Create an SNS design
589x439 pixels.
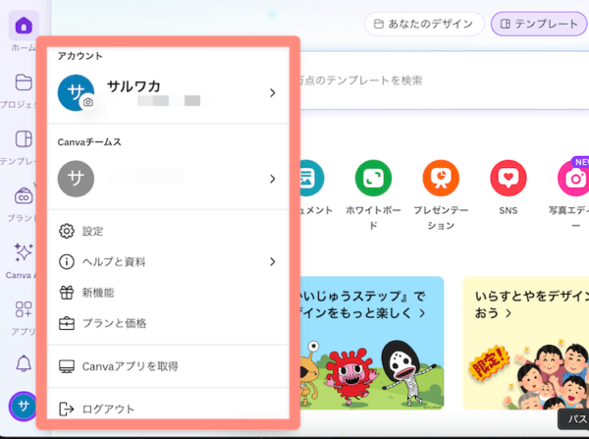click(509, 178)
